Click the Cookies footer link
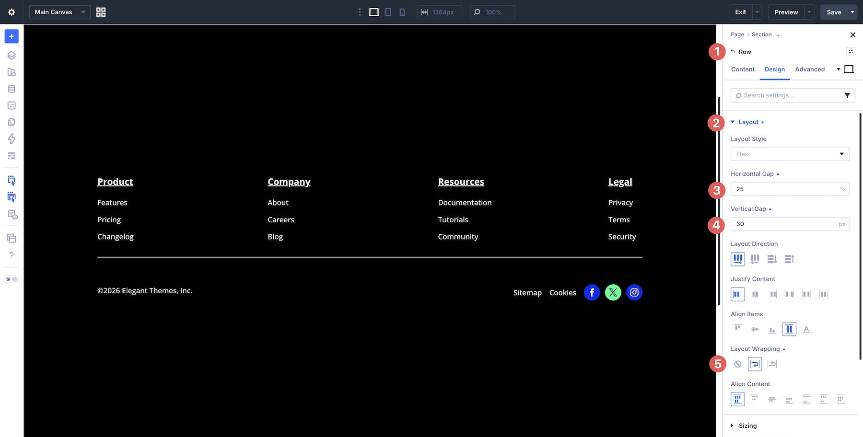Viewport: 863px width, 437px height. (x=562, y=293)
